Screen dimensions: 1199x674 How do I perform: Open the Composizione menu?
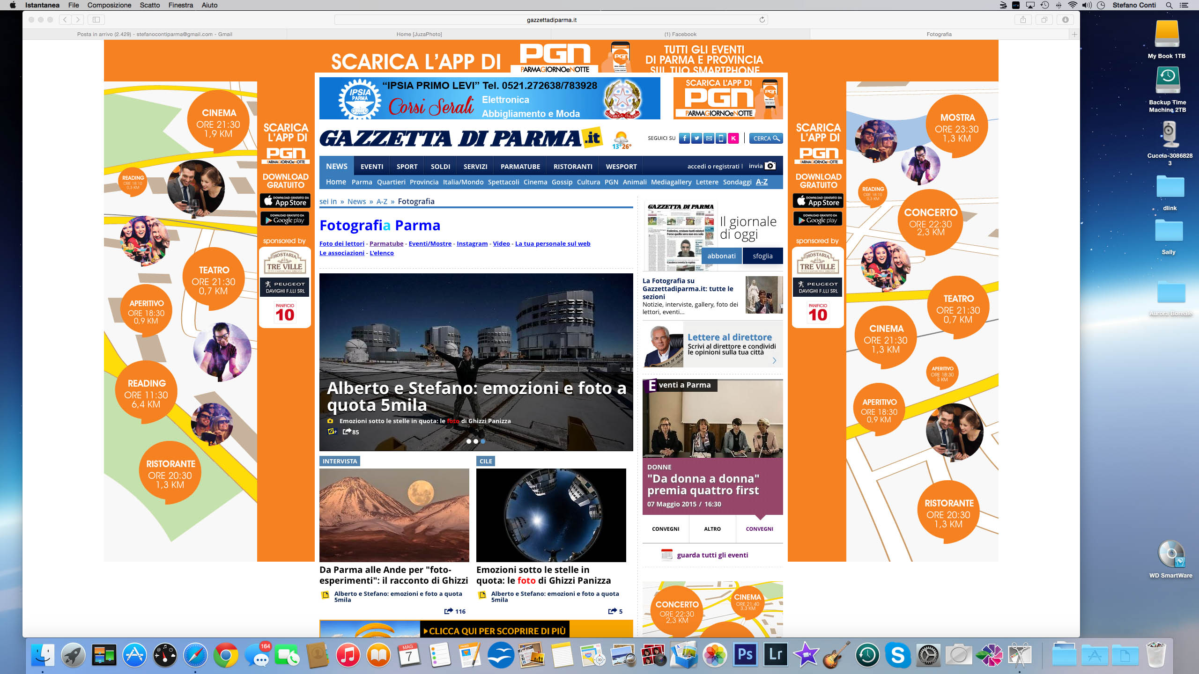[109, 5]
